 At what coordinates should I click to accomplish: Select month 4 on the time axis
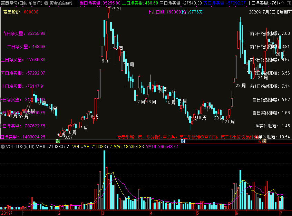151,213
